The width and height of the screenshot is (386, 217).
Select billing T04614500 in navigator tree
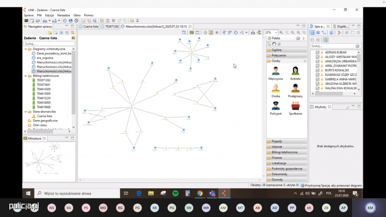(44, 89)
